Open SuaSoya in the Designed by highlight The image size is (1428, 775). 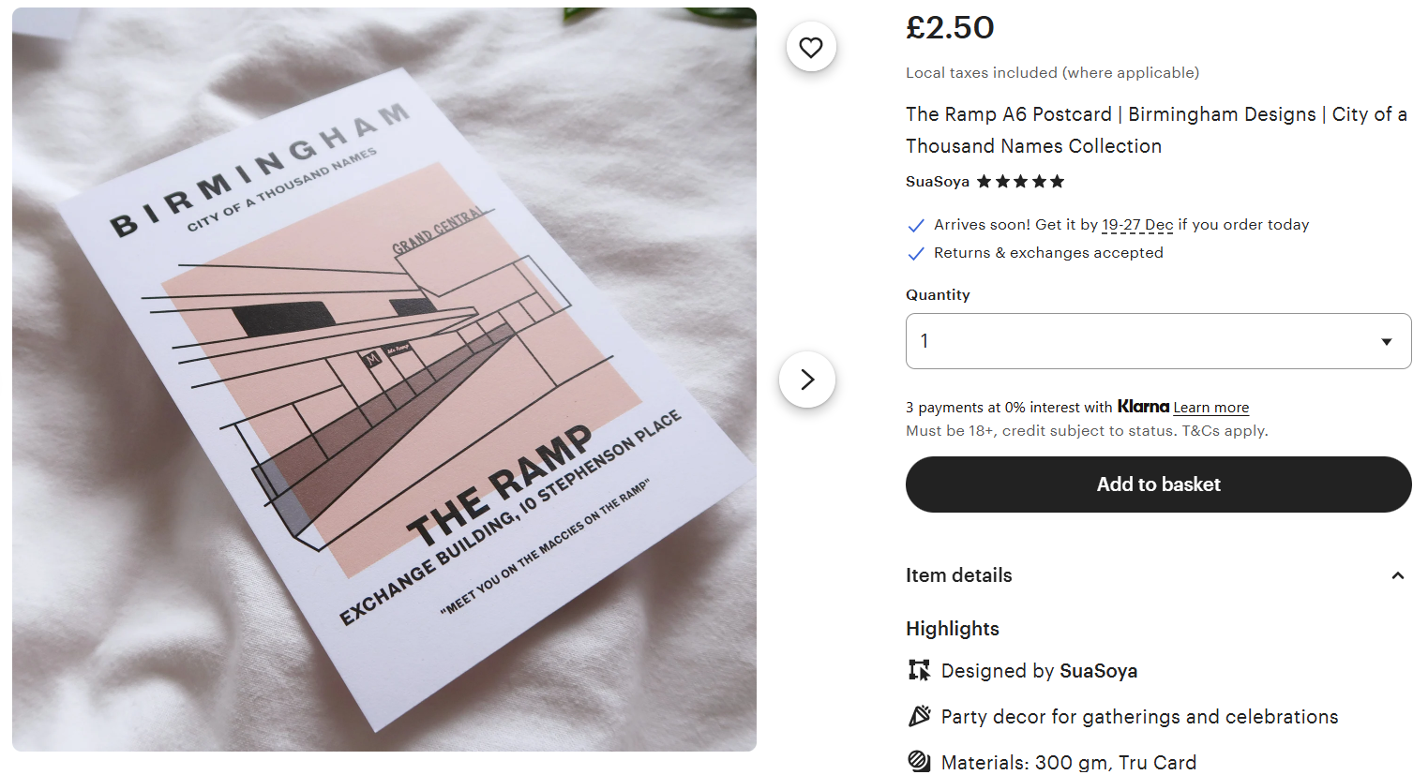[x=1098, y=671]
